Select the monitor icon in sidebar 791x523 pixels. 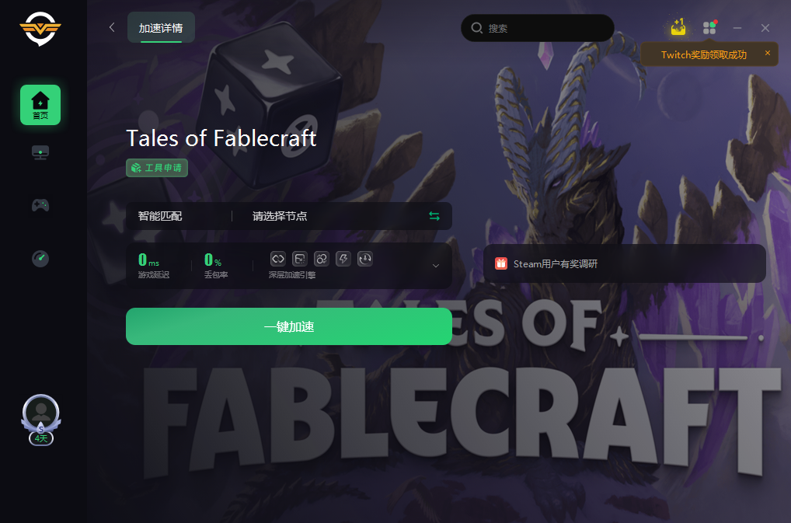tap(40, 152)
